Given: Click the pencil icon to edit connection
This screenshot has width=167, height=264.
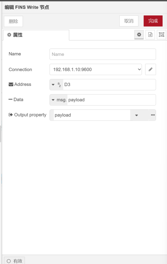Looking at the screenshot, I should (x=151, y=69).
